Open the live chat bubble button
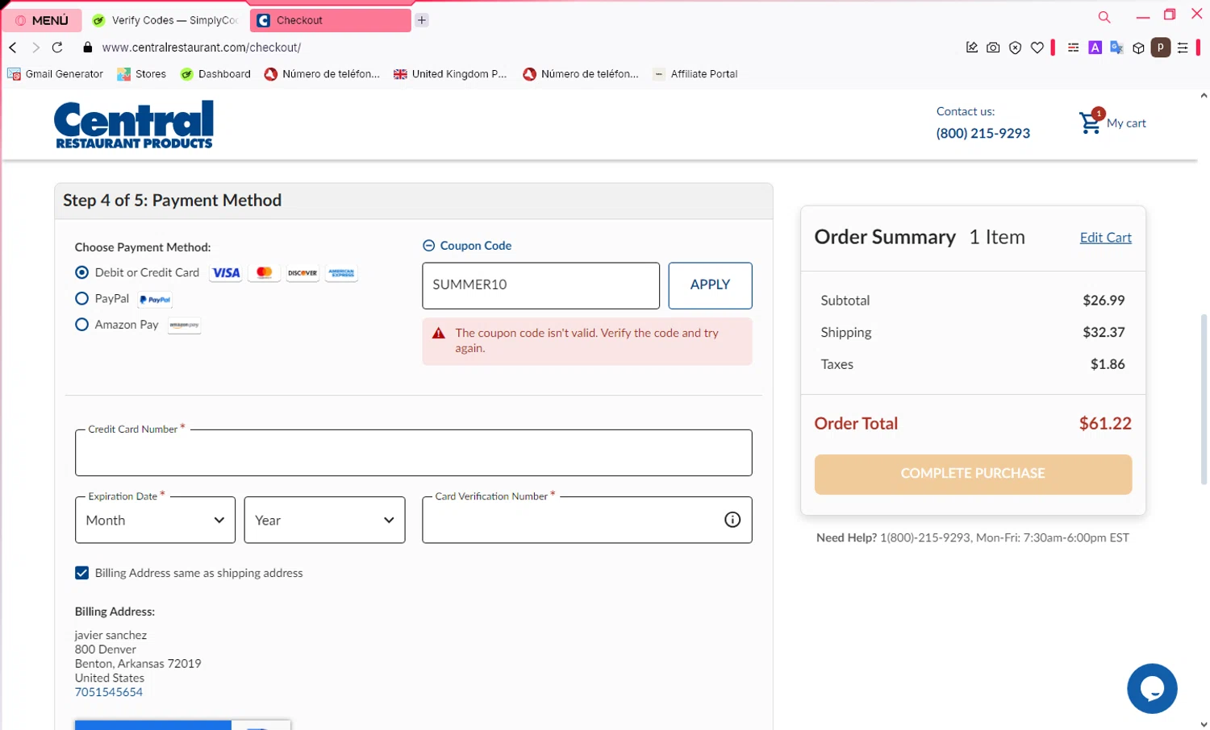 click(1152, 688)
